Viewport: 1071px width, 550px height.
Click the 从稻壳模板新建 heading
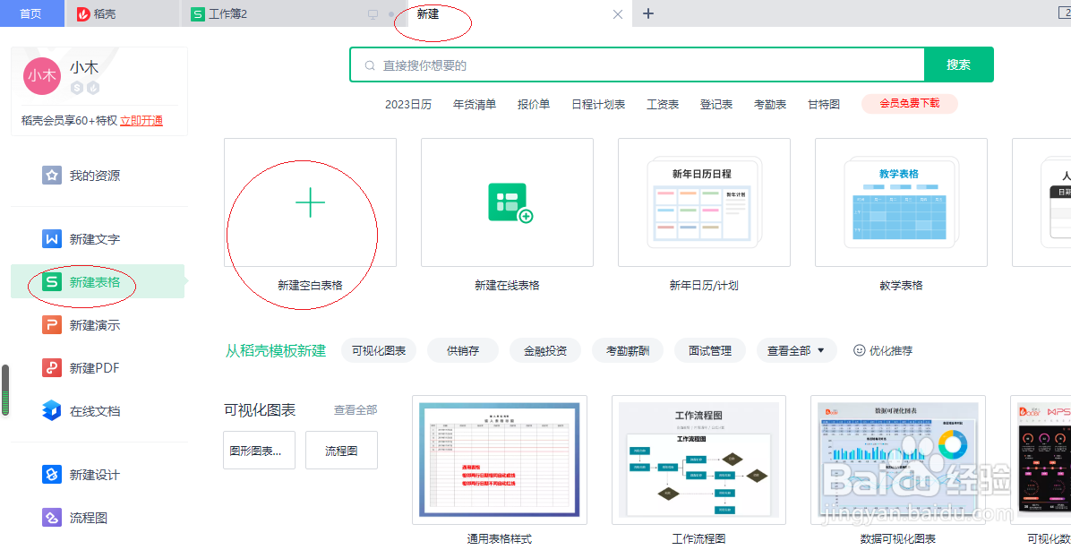coord(276,350)
